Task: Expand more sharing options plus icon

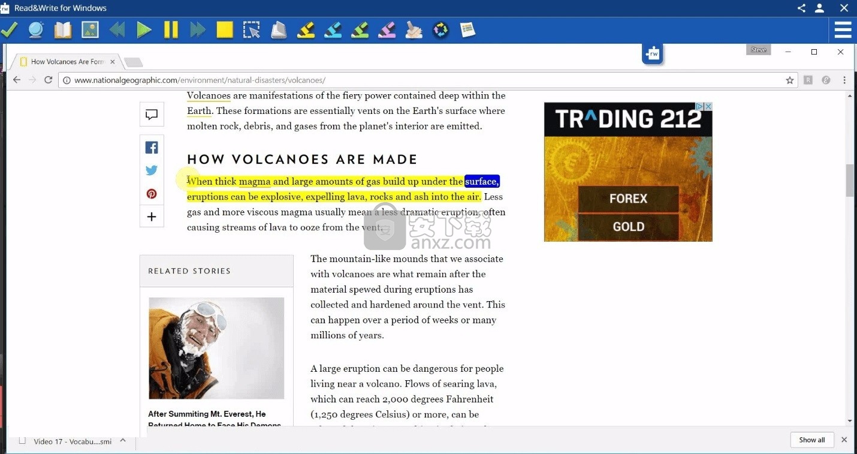Action: click(x=152, y=217)
